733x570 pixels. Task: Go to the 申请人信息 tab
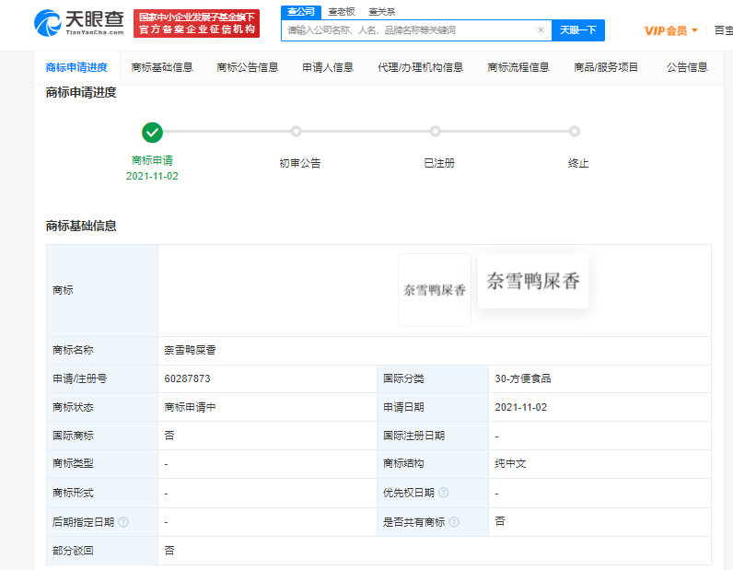click(x=328, y=67)
